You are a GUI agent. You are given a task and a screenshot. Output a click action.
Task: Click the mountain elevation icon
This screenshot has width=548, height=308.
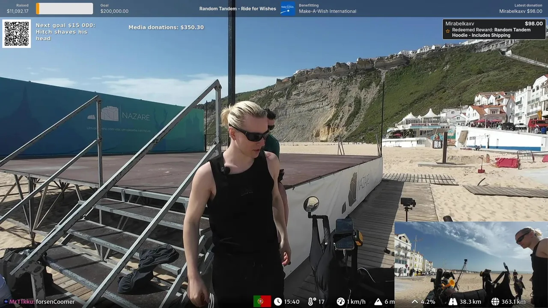[x=378, y=302]
